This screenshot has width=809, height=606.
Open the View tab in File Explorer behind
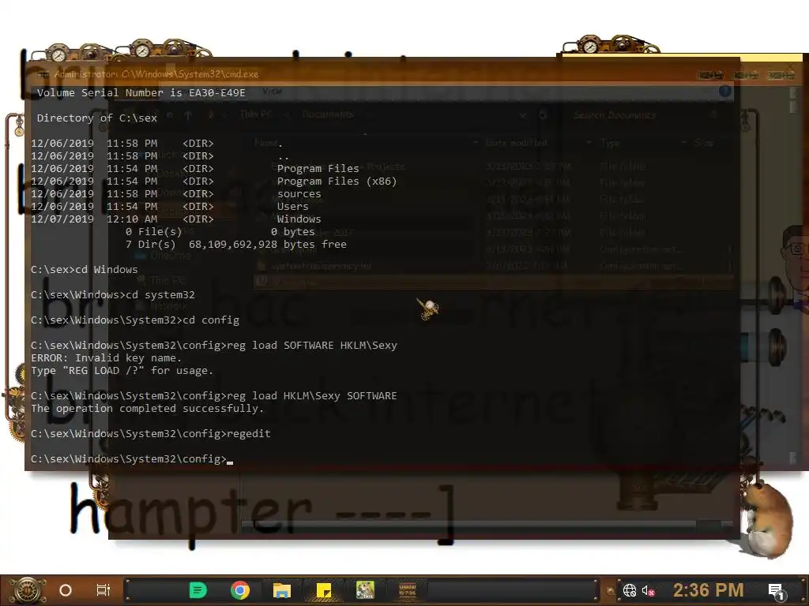[272, 92]
